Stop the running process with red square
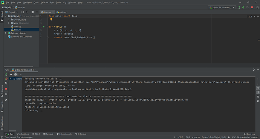260x139 pixels. [x=252, y=8]
